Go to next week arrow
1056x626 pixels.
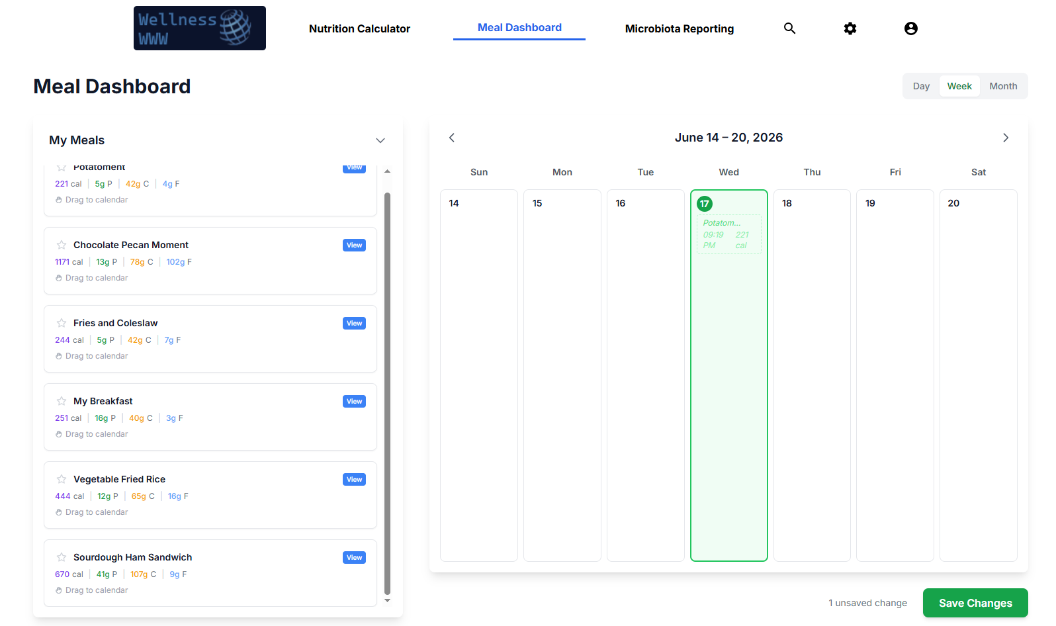tap(1006, 138)
